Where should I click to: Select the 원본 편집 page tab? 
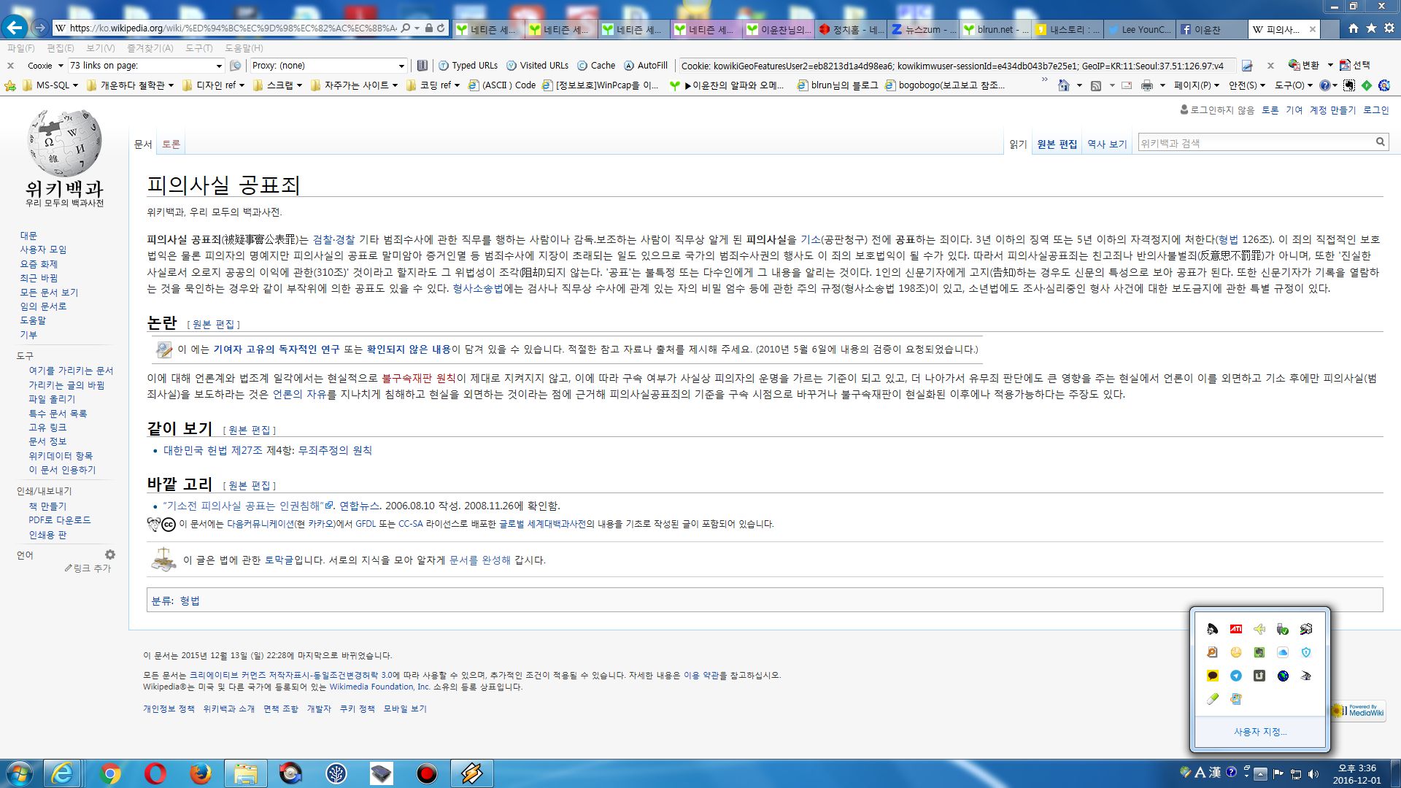click(1057, 144)
